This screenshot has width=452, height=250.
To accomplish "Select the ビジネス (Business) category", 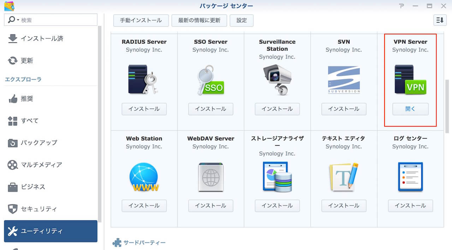I will point(50,187).
